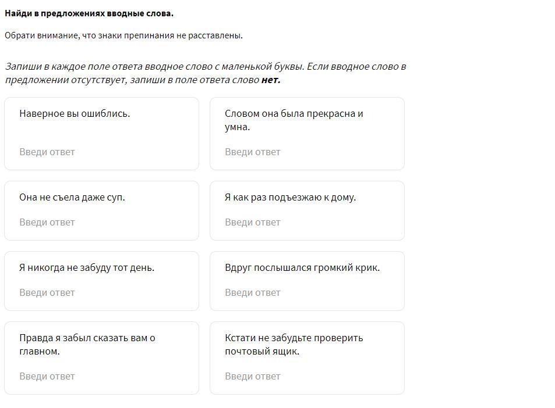Focus the input below "Она не съела даже суп"
This screenshot has width=555, height=408.
pos(101,222)
